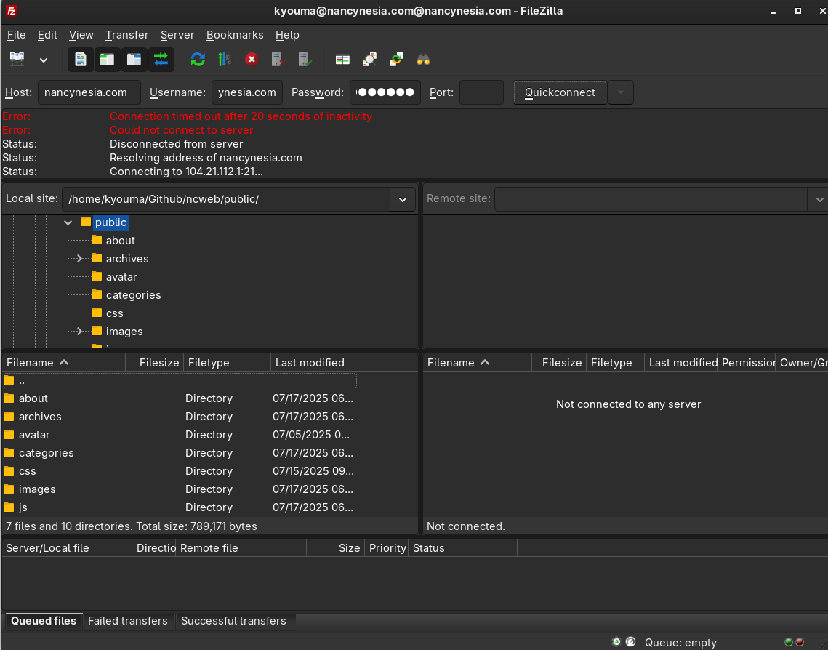Click the Password input field
This screenshot has height=650, width=828.
tap(385, 92)
